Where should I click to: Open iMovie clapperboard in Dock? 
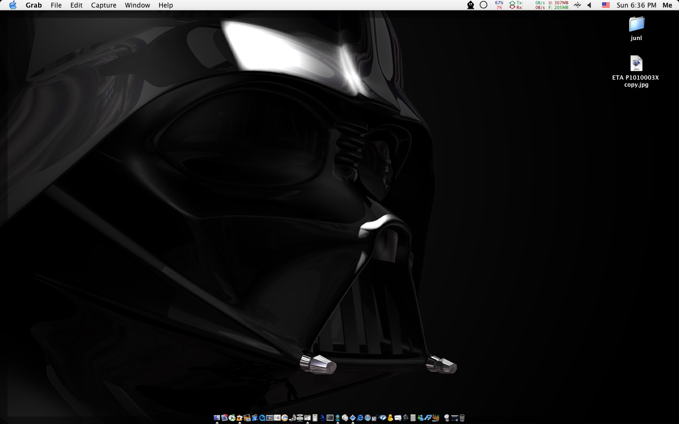[x=255, y=418]
